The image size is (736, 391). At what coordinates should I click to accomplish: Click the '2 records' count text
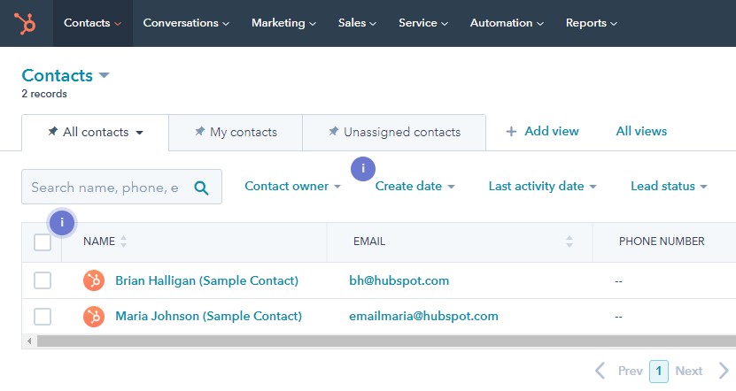[44, 94]
